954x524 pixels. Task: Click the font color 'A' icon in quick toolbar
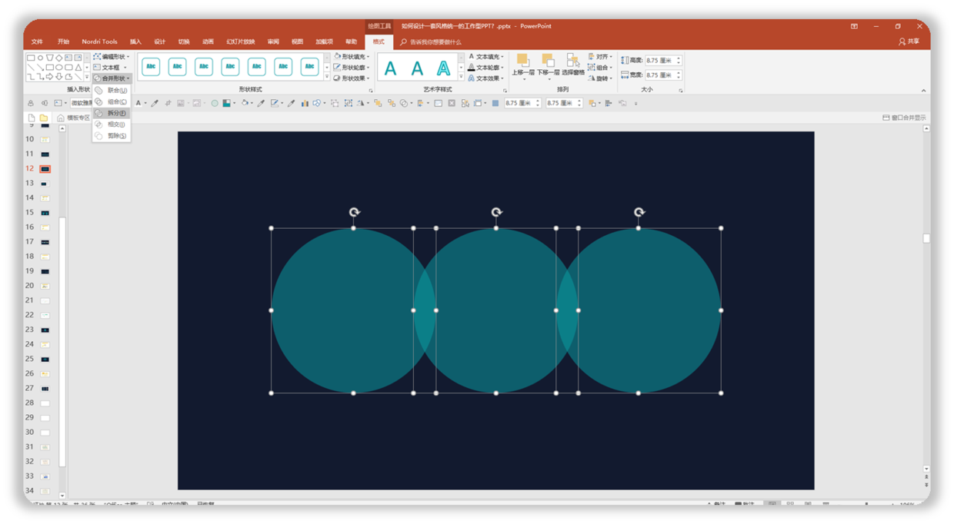pyautogui.click(x=138, y=103)
